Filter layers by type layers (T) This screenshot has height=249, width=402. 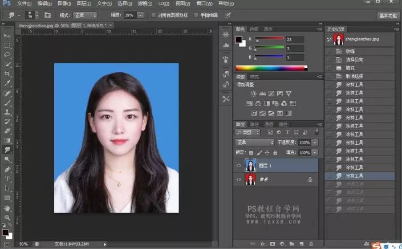point(287,132)
